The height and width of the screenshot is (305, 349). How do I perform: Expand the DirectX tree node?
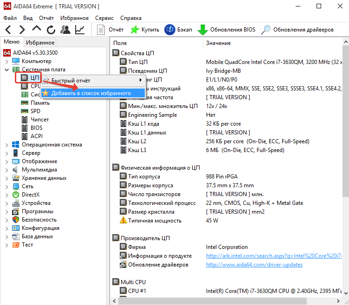click(x=6, y=195)
